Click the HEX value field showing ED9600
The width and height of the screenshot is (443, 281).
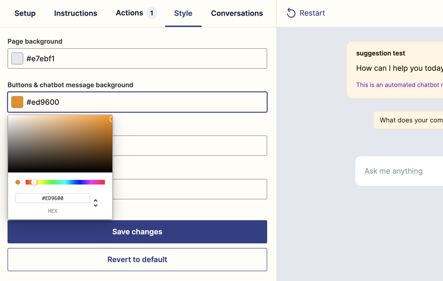(52, 198)
